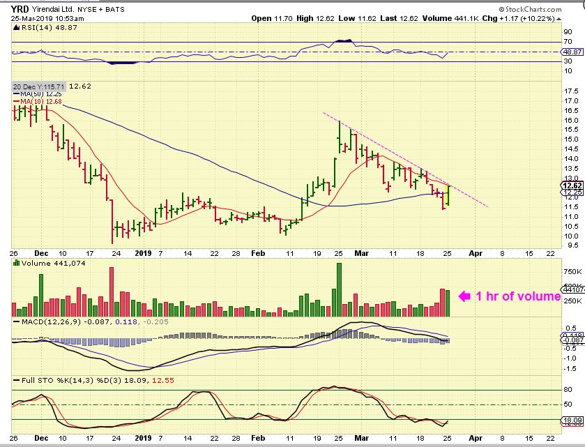Click the bar icon before Volume 441,074 legend
This screenshot has height=447, width=585.
click(x=16, y=263)
